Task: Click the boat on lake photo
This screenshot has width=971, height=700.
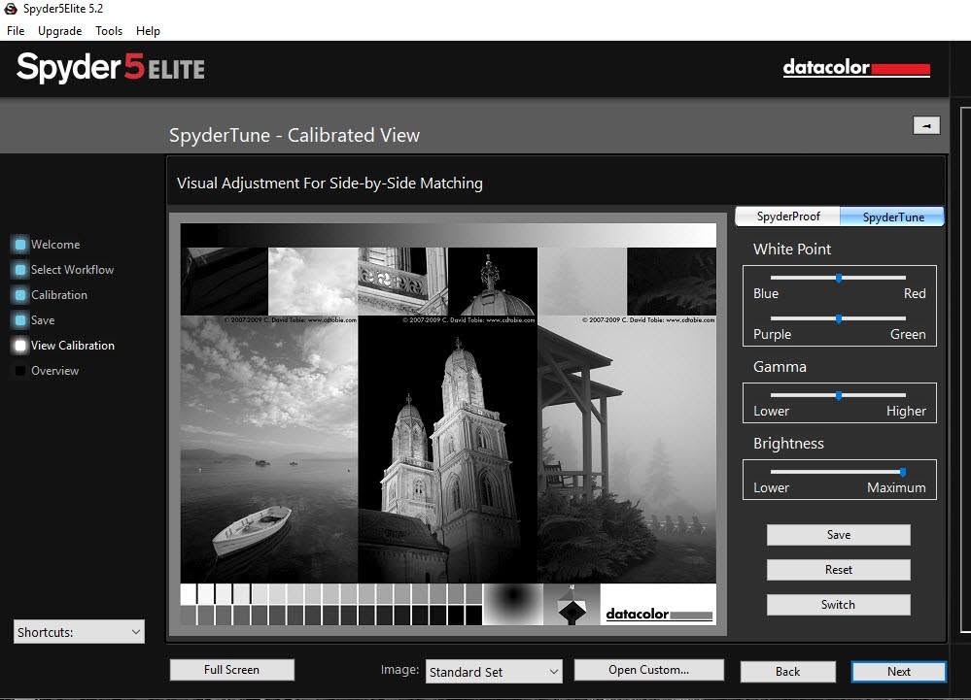Action: (269, 449)
